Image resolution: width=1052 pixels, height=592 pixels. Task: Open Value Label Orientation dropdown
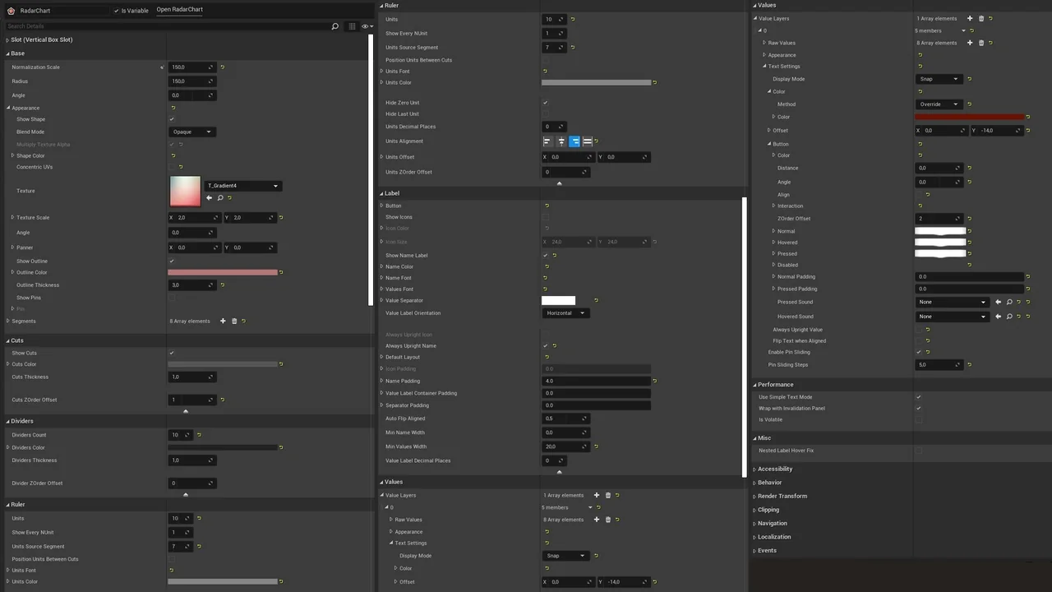point(565,313)
